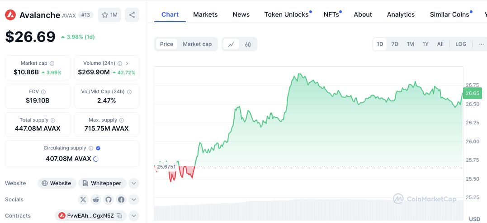Click the verified badge beside Circulating supply
Viewport: 487px width, 223px height.
coord(98,148)
